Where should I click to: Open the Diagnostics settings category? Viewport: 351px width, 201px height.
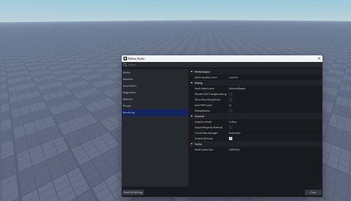tap(155, 92)
